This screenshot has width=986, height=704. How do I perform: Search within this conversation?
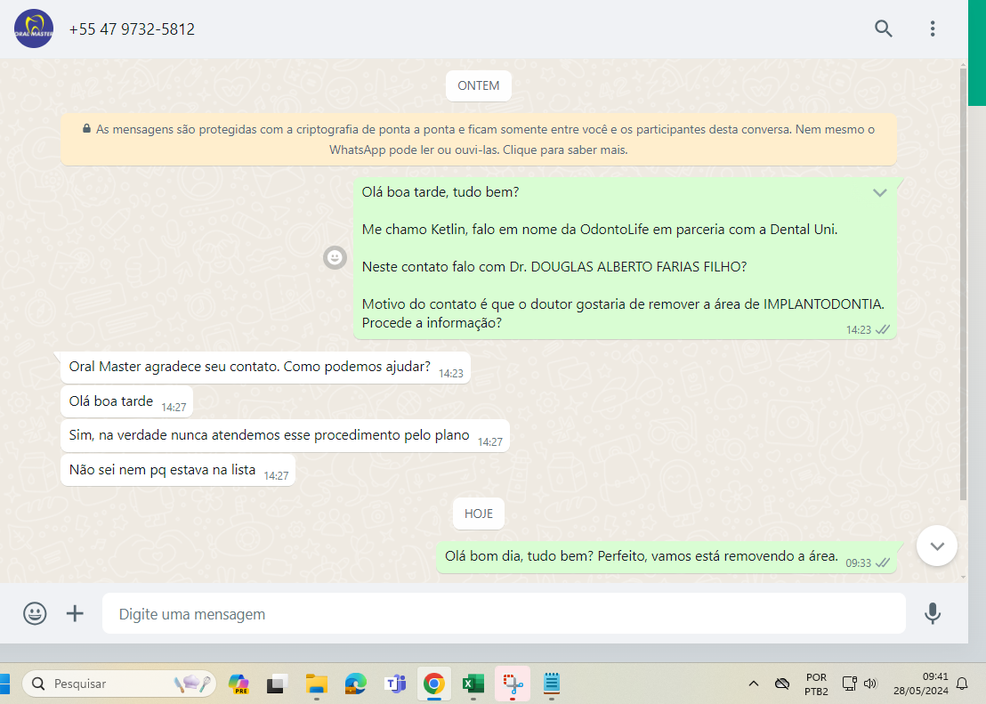pyautogui.click(x=883, y=28)
